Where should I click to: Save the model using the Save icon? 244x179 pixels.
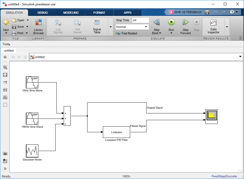coord(14,27)
